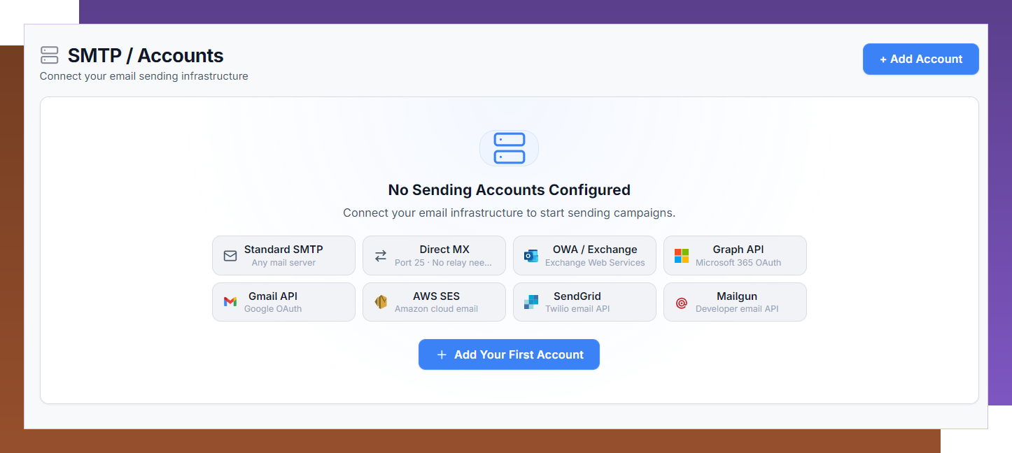Click the arrows icon on Direct MX card
The image size is (1012, 453).
381,255
